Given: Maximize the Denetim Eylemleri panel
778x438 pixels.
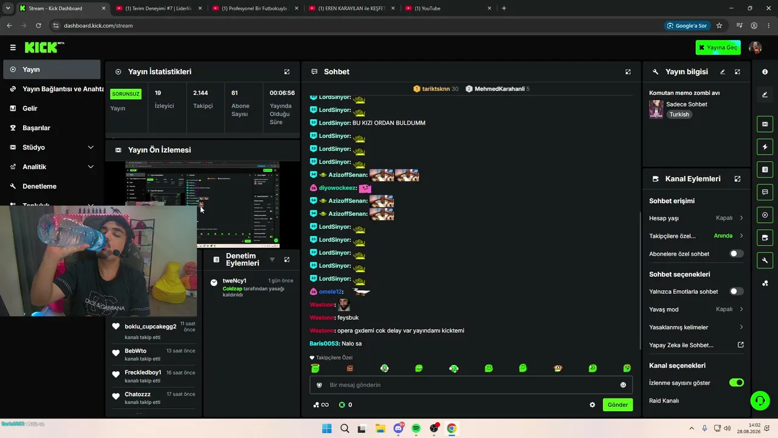Looking at the screenshot, I should coord(287,260).
